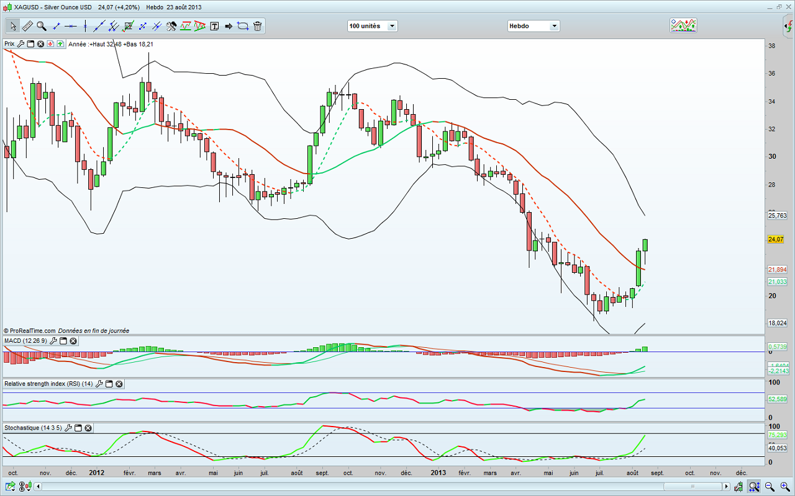Viewport: 795px width, 496px height.
Task: Activate the magnifying glass zoom tool
Action: tap(42, 26)
